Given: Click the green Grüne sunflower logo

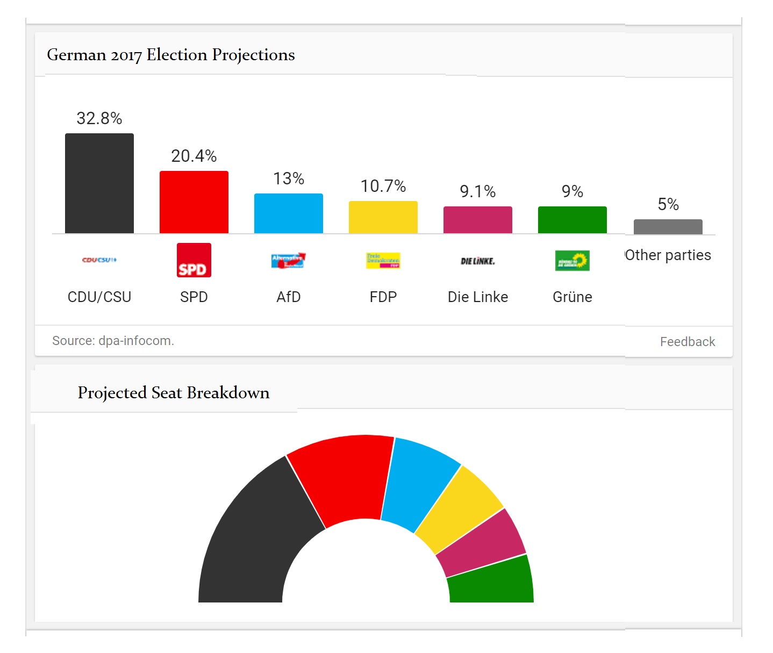Looking at the screenshot, I should coord(572,261).
